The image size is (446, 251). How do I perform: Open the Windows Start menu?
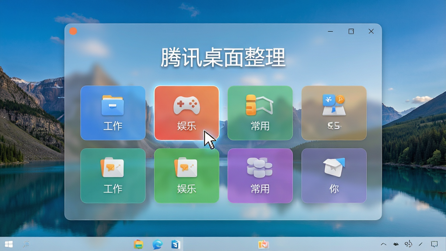tap(9, 244)
